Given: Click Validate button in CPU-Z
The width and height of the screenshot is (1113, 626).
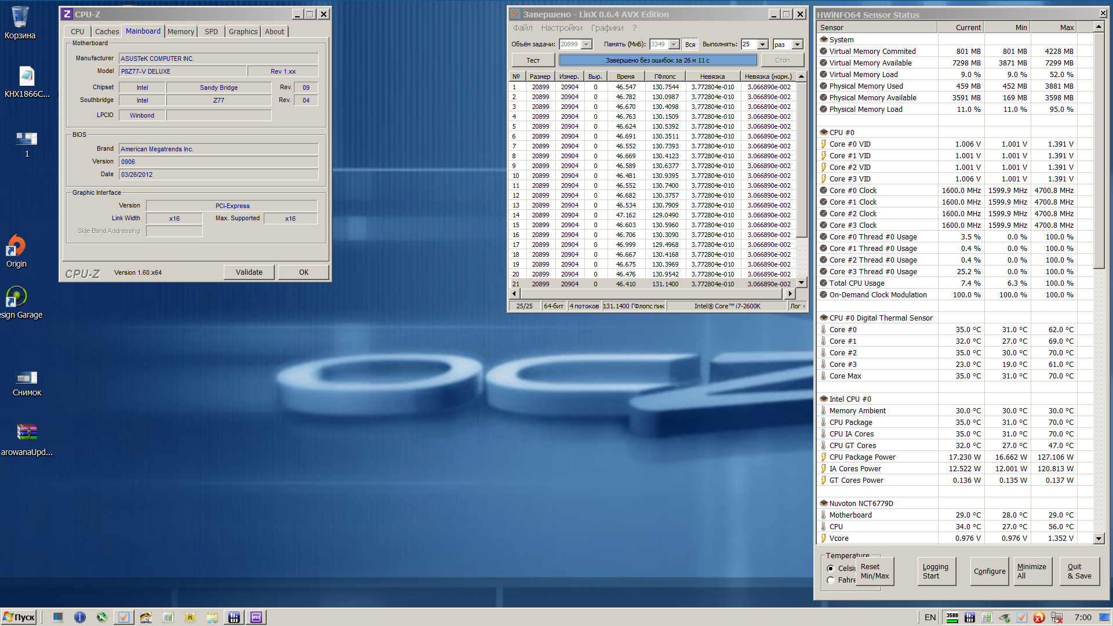Looking at the screenshot, I should click(249, 272).
